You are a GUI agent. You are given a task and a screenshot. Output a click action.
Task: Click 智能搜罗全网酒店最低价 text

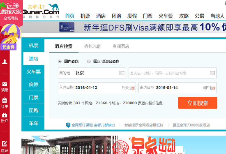click(144, 125)
